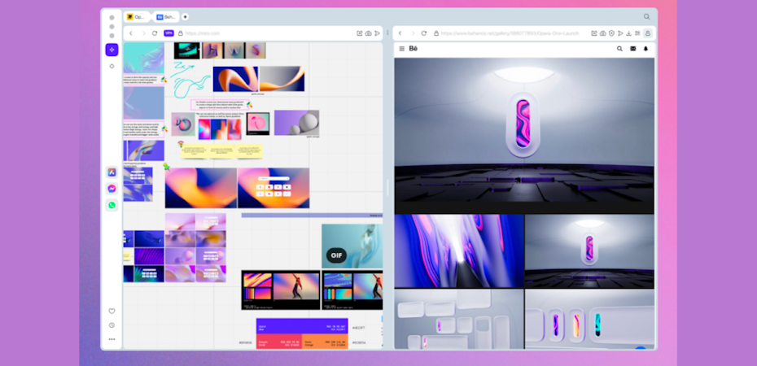Click send arrow icon in Behance address bar
This screenshot has width=757, height=366.
point(620,33)
